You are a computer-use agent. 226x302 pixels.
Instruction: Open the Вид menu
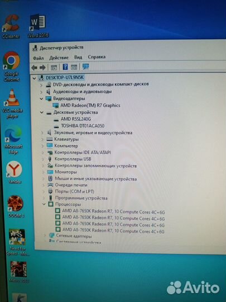click(78, 57)
